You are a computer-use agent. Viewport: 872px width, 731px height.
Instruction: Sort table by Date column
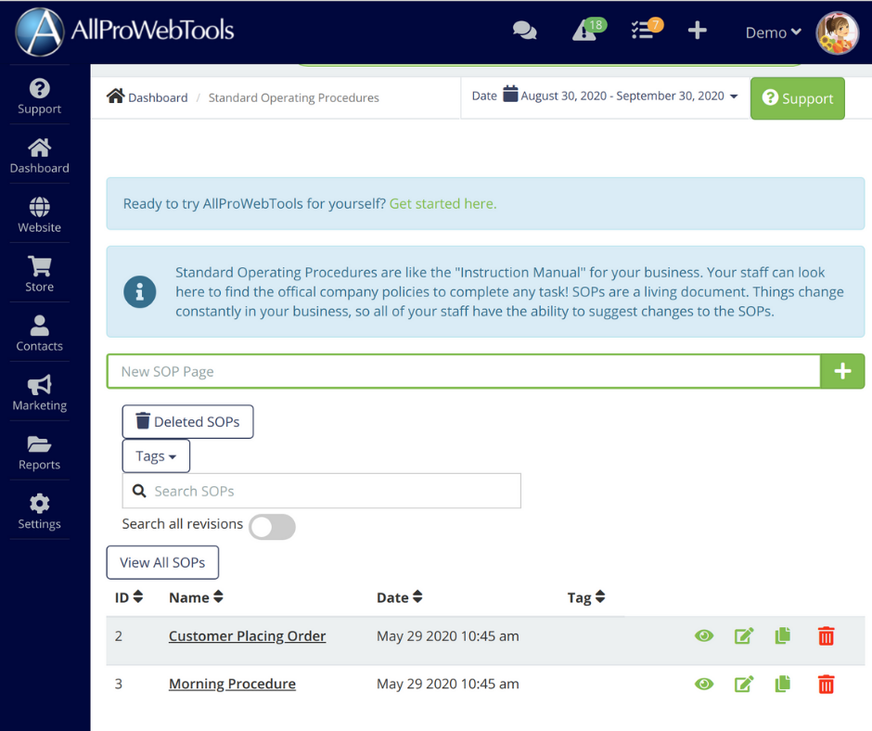tap(399, 597)
